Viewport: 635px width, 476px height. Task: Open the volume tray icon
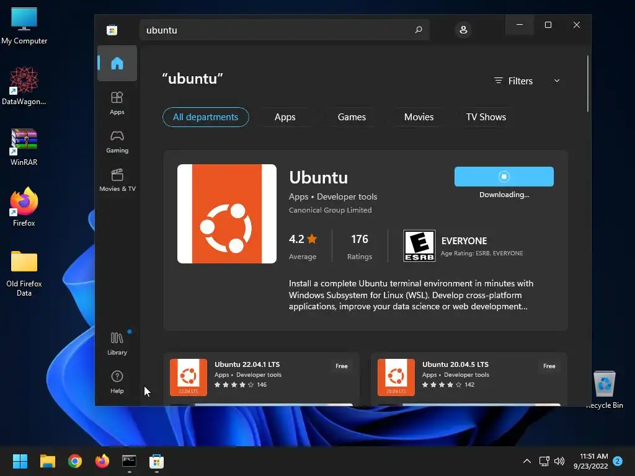559,461
